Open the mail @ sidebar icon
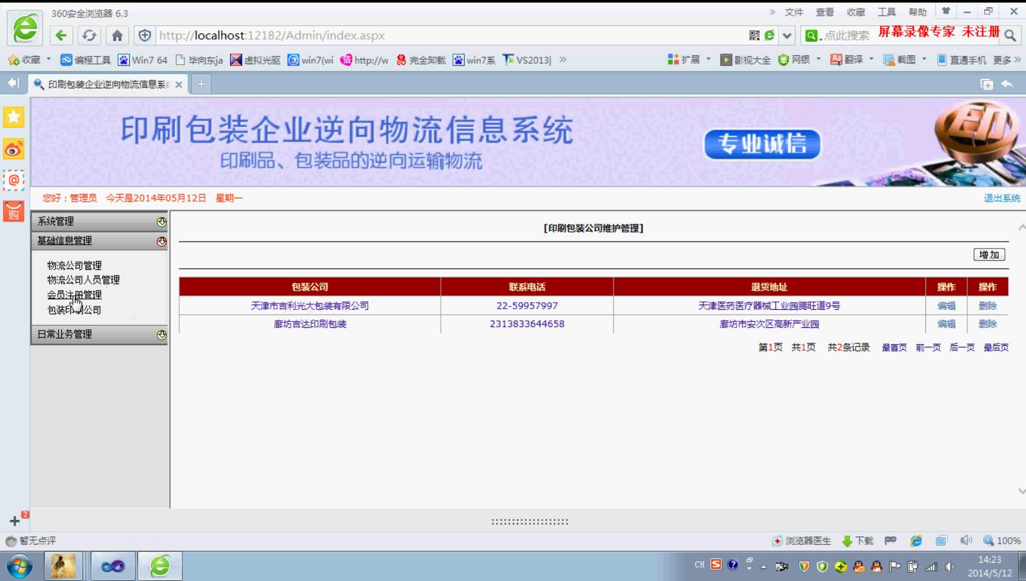Screen dimensions: 1026x581 14,180
